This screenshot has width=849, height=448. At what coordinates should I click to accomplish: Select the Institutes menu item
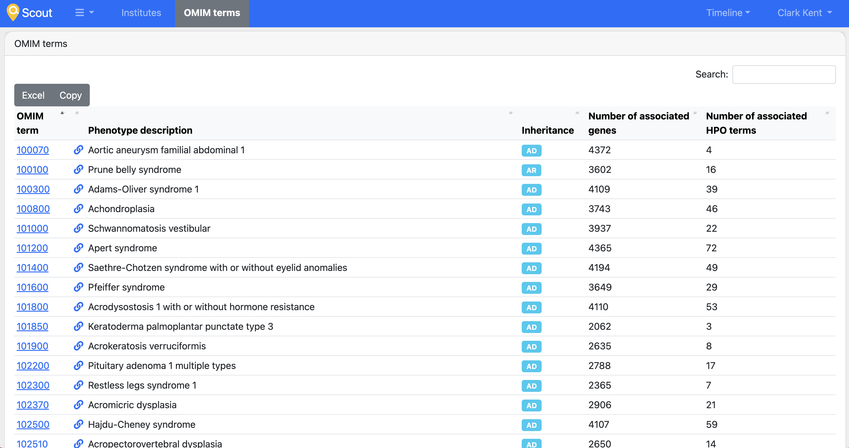(141, 12)
